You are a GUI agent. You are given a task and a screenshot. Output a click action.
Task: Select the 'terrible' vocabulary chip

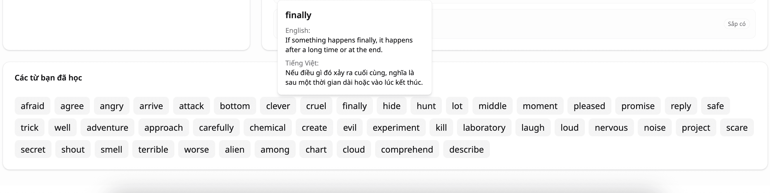coord(153,149)
